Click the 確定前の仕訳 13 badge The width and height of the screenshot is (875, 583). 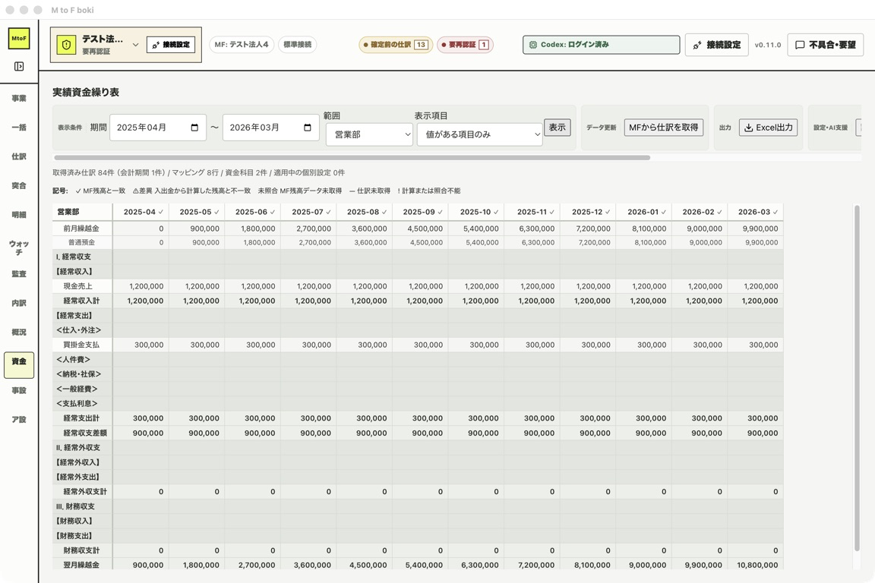(x=396, y=45)
